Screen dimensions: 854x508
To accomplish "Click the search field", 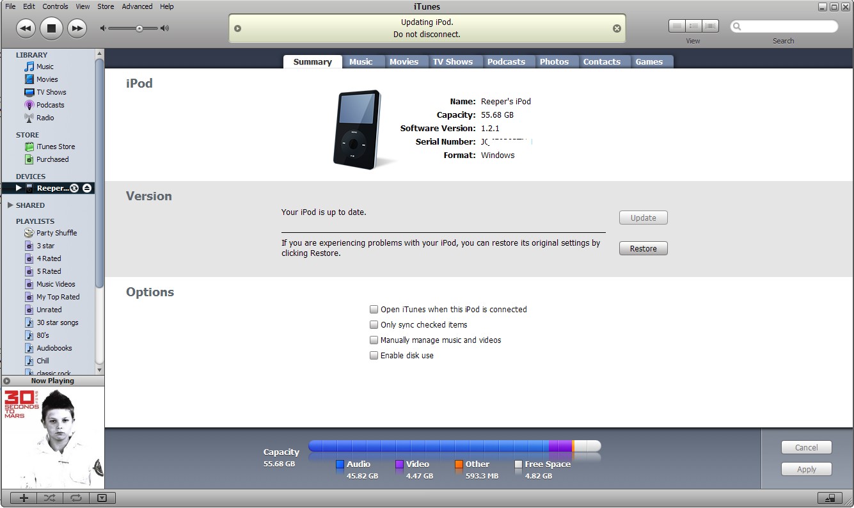I will pyautogui.click(x=784, y=26).
